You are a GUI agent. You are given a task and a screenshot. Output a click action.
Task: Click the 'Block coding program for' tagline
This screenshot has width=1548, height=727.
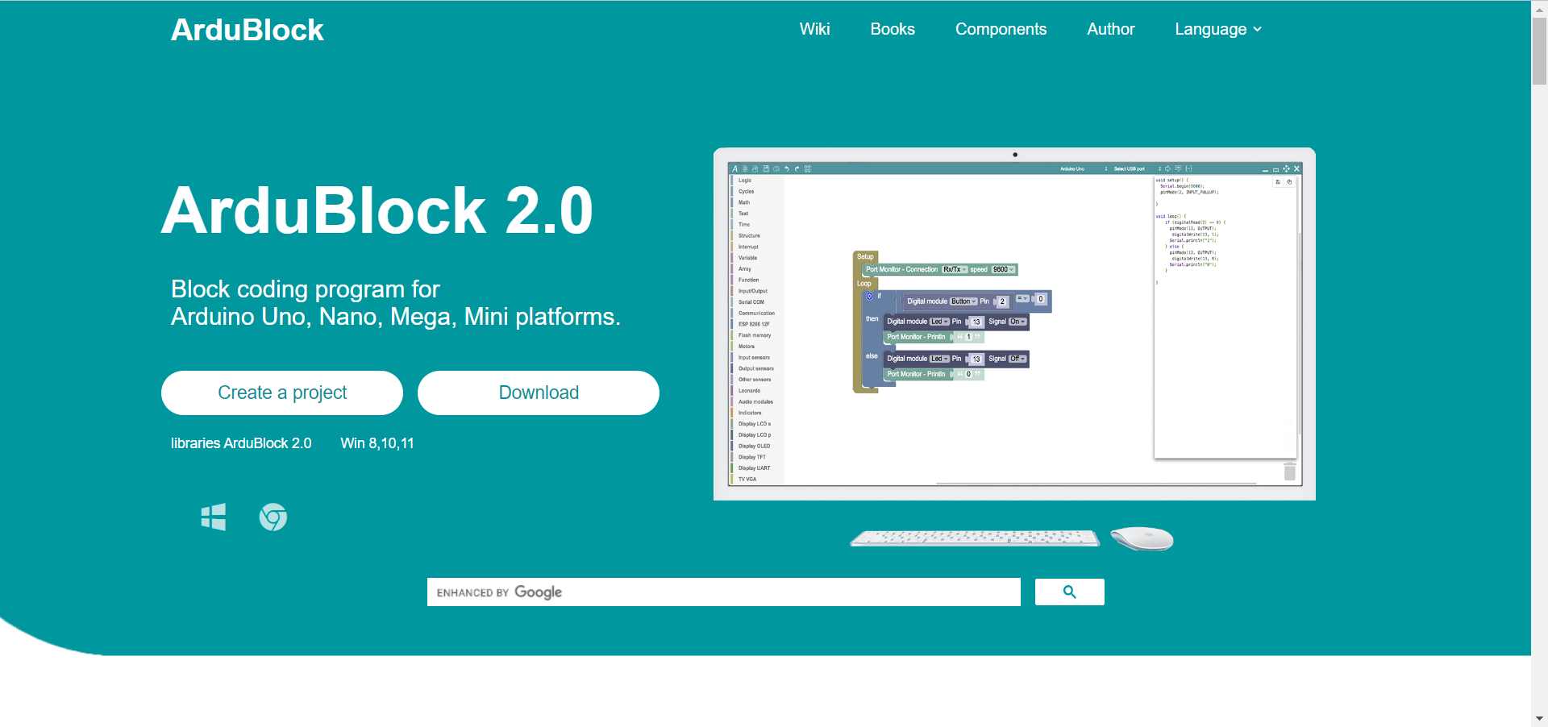pyautogui.click(x=306, y=289)
